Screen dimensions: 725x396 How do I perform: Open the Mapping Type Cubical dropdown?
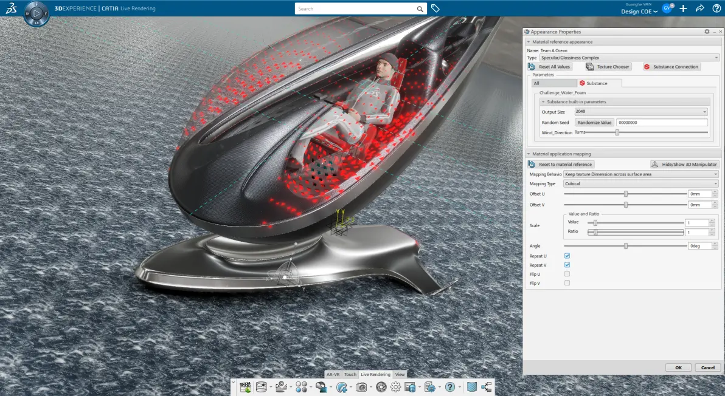641,183
